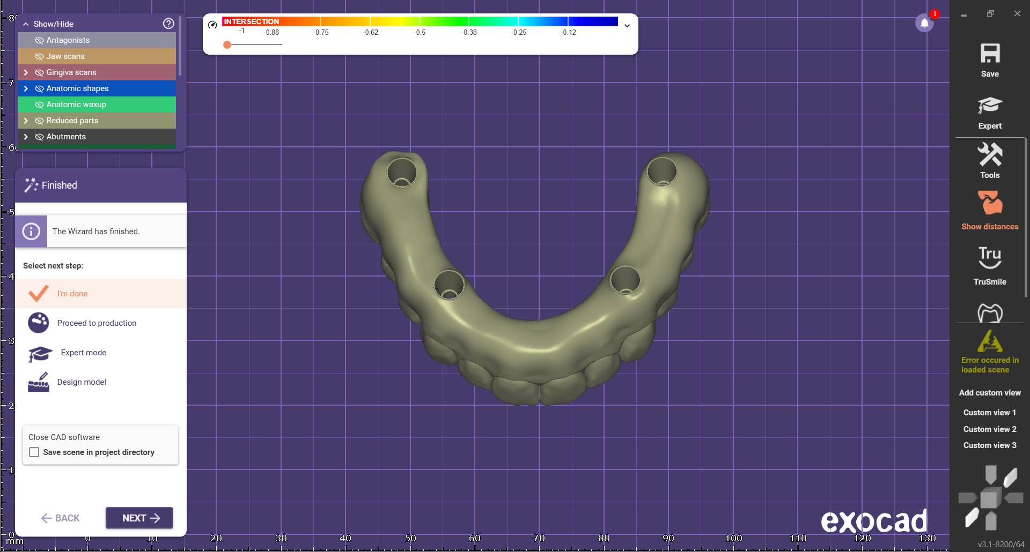This screenshot has width=1030, height=552.
Task: Toggle visibility of Reduced parts
Action: tap(39, 121)
